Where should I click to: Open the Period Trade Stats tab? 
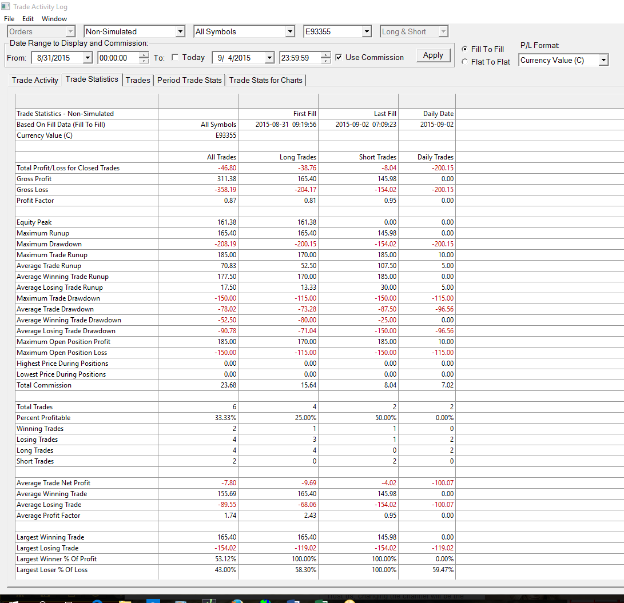pos(189,80)
